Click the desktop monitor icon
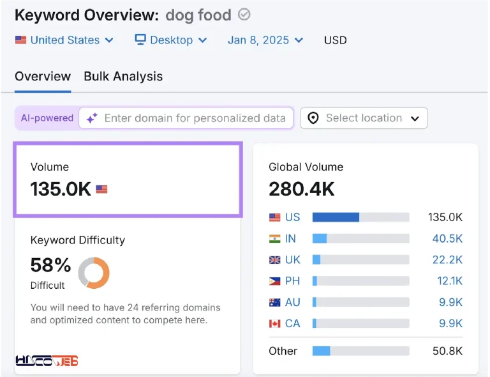The width and height of the screenshot is (490, 377). 140,40
